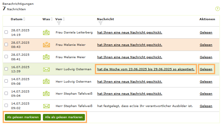
Task: Click envelope icon in 14.07.2025 09:02 row
Action: (x=46, y=106)
